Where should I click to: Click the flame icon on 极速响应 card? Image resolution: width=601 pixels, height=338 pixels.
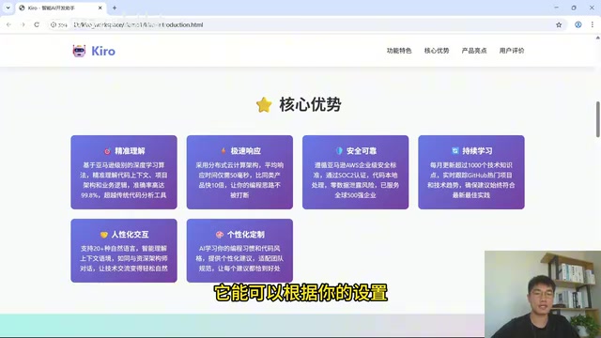(223, 151)
